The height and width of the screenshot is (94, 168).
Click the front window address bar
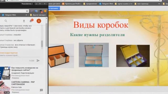click(x=14, y=11)
